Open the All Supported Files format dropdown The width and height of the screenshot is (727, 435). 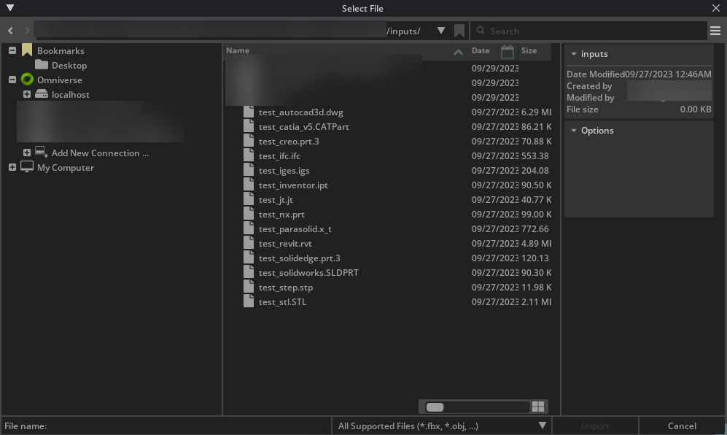[543, 426]
